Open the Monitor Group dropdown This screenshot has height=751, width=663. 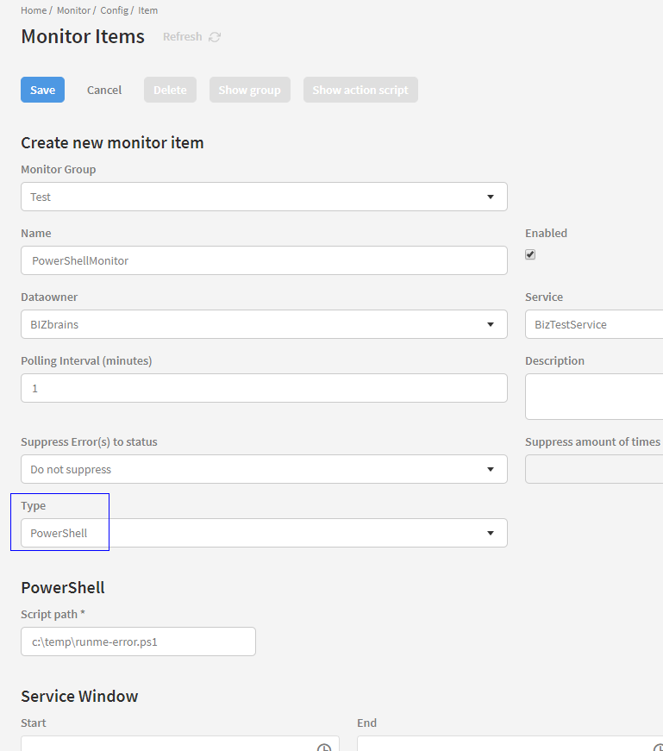[x=264, y=197]
